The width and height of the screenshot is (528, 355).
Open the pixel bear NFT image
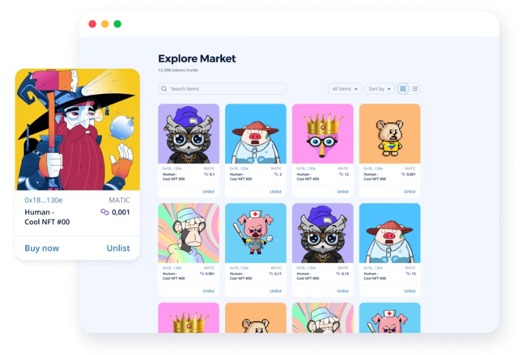(390, 134)
